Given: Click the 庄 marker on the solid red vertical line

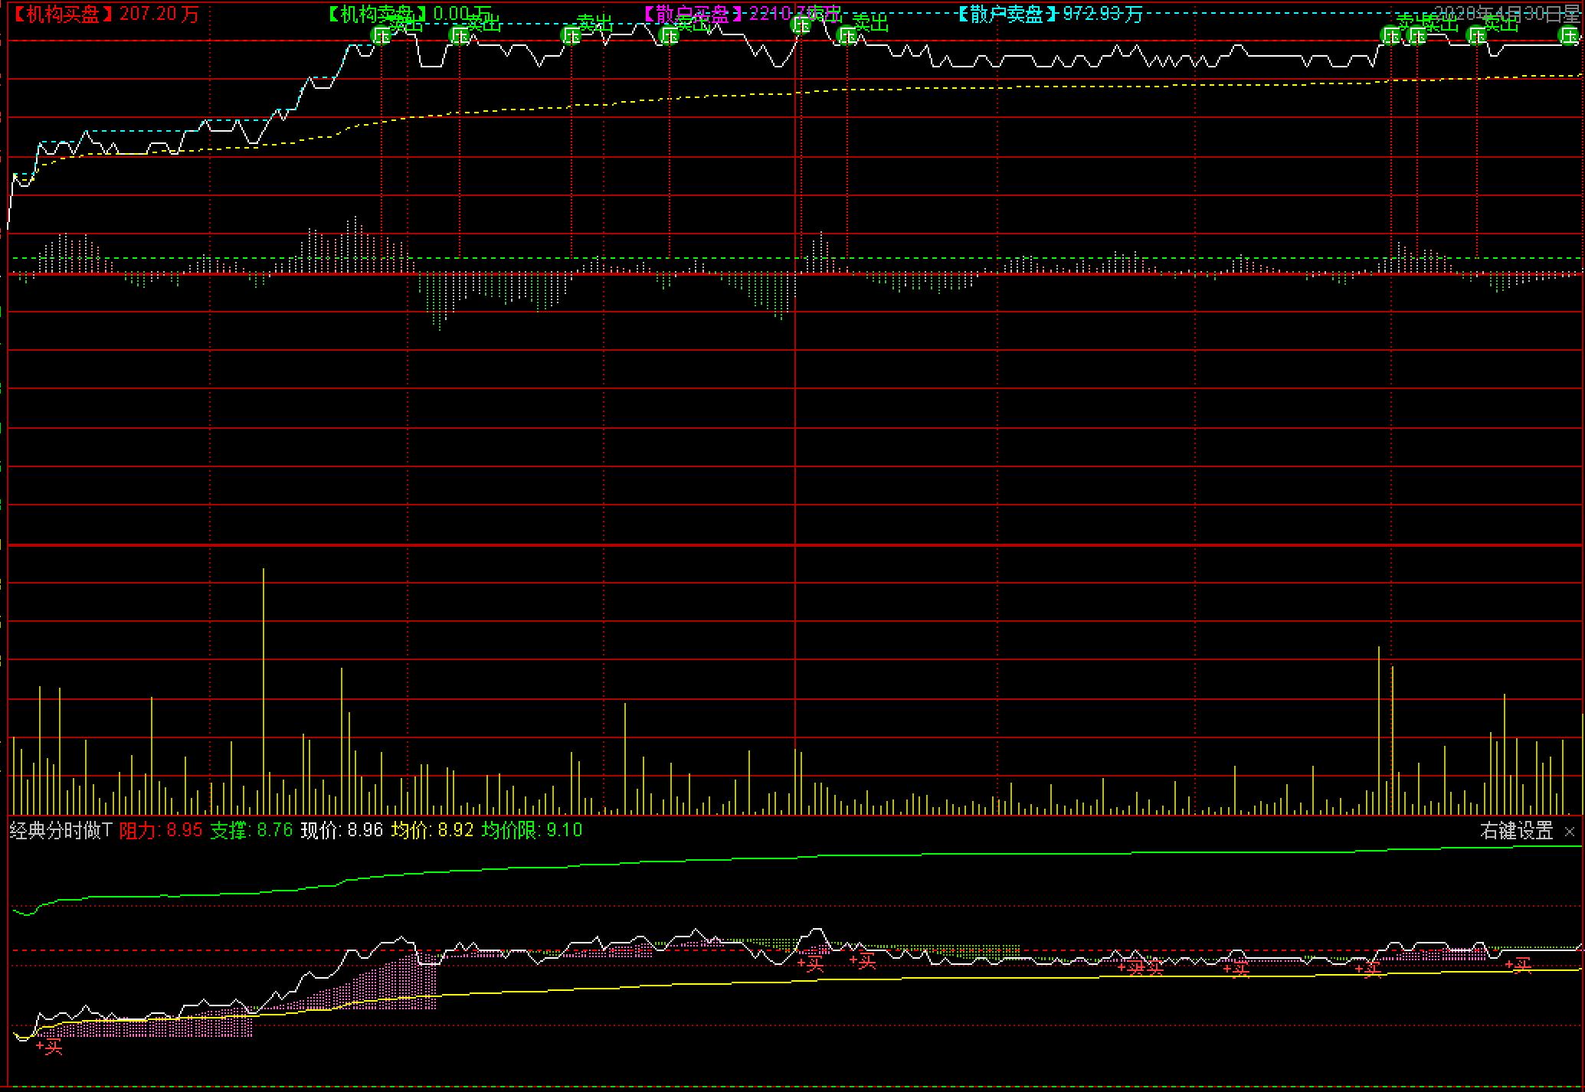Looking at the screenshot, I should (801, 25).
